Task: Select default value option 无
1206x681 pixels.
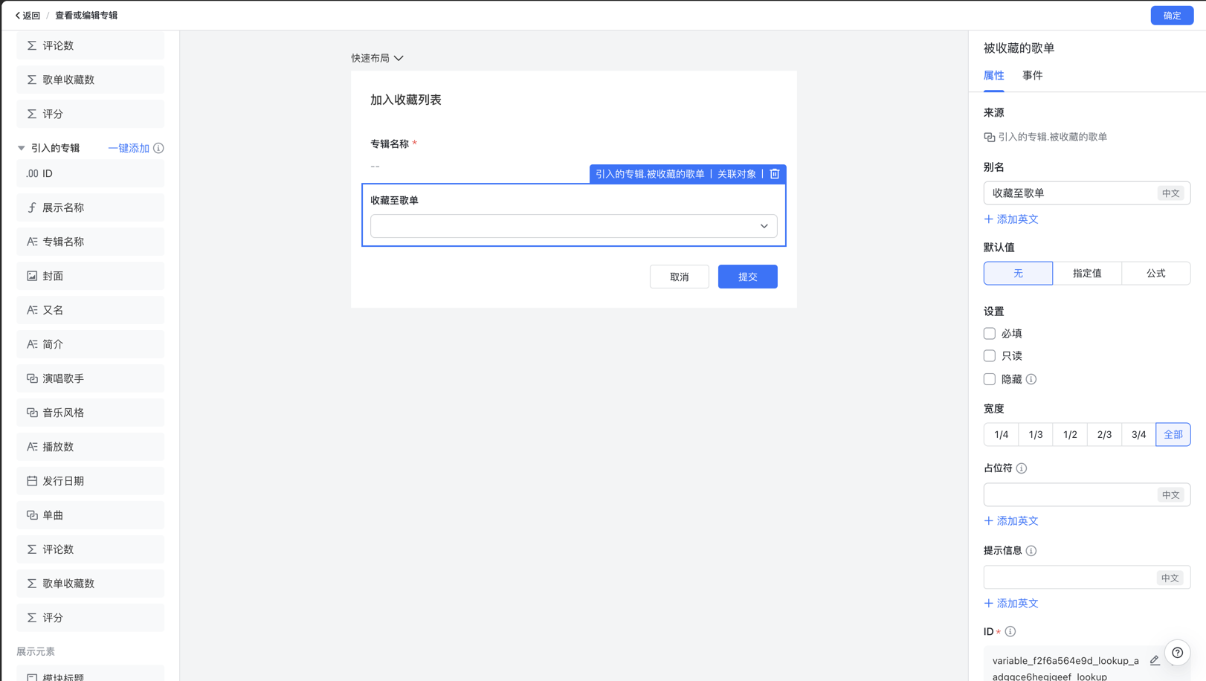Action: (x=1018, y=274)
